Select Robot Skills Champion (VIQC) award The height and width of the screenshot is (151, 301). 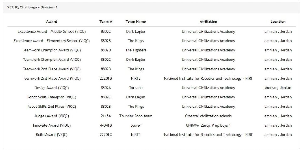point(52,97)
